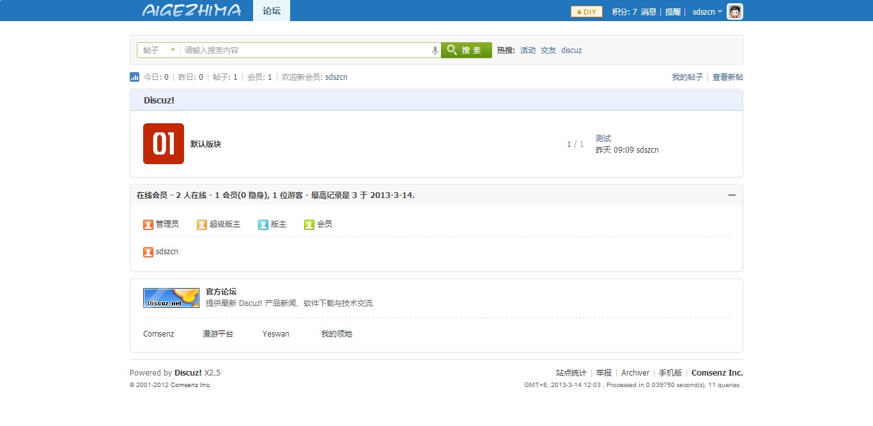Click the DIY button
873x426 pixels.
pyautogui.click(x=586, y=11)
